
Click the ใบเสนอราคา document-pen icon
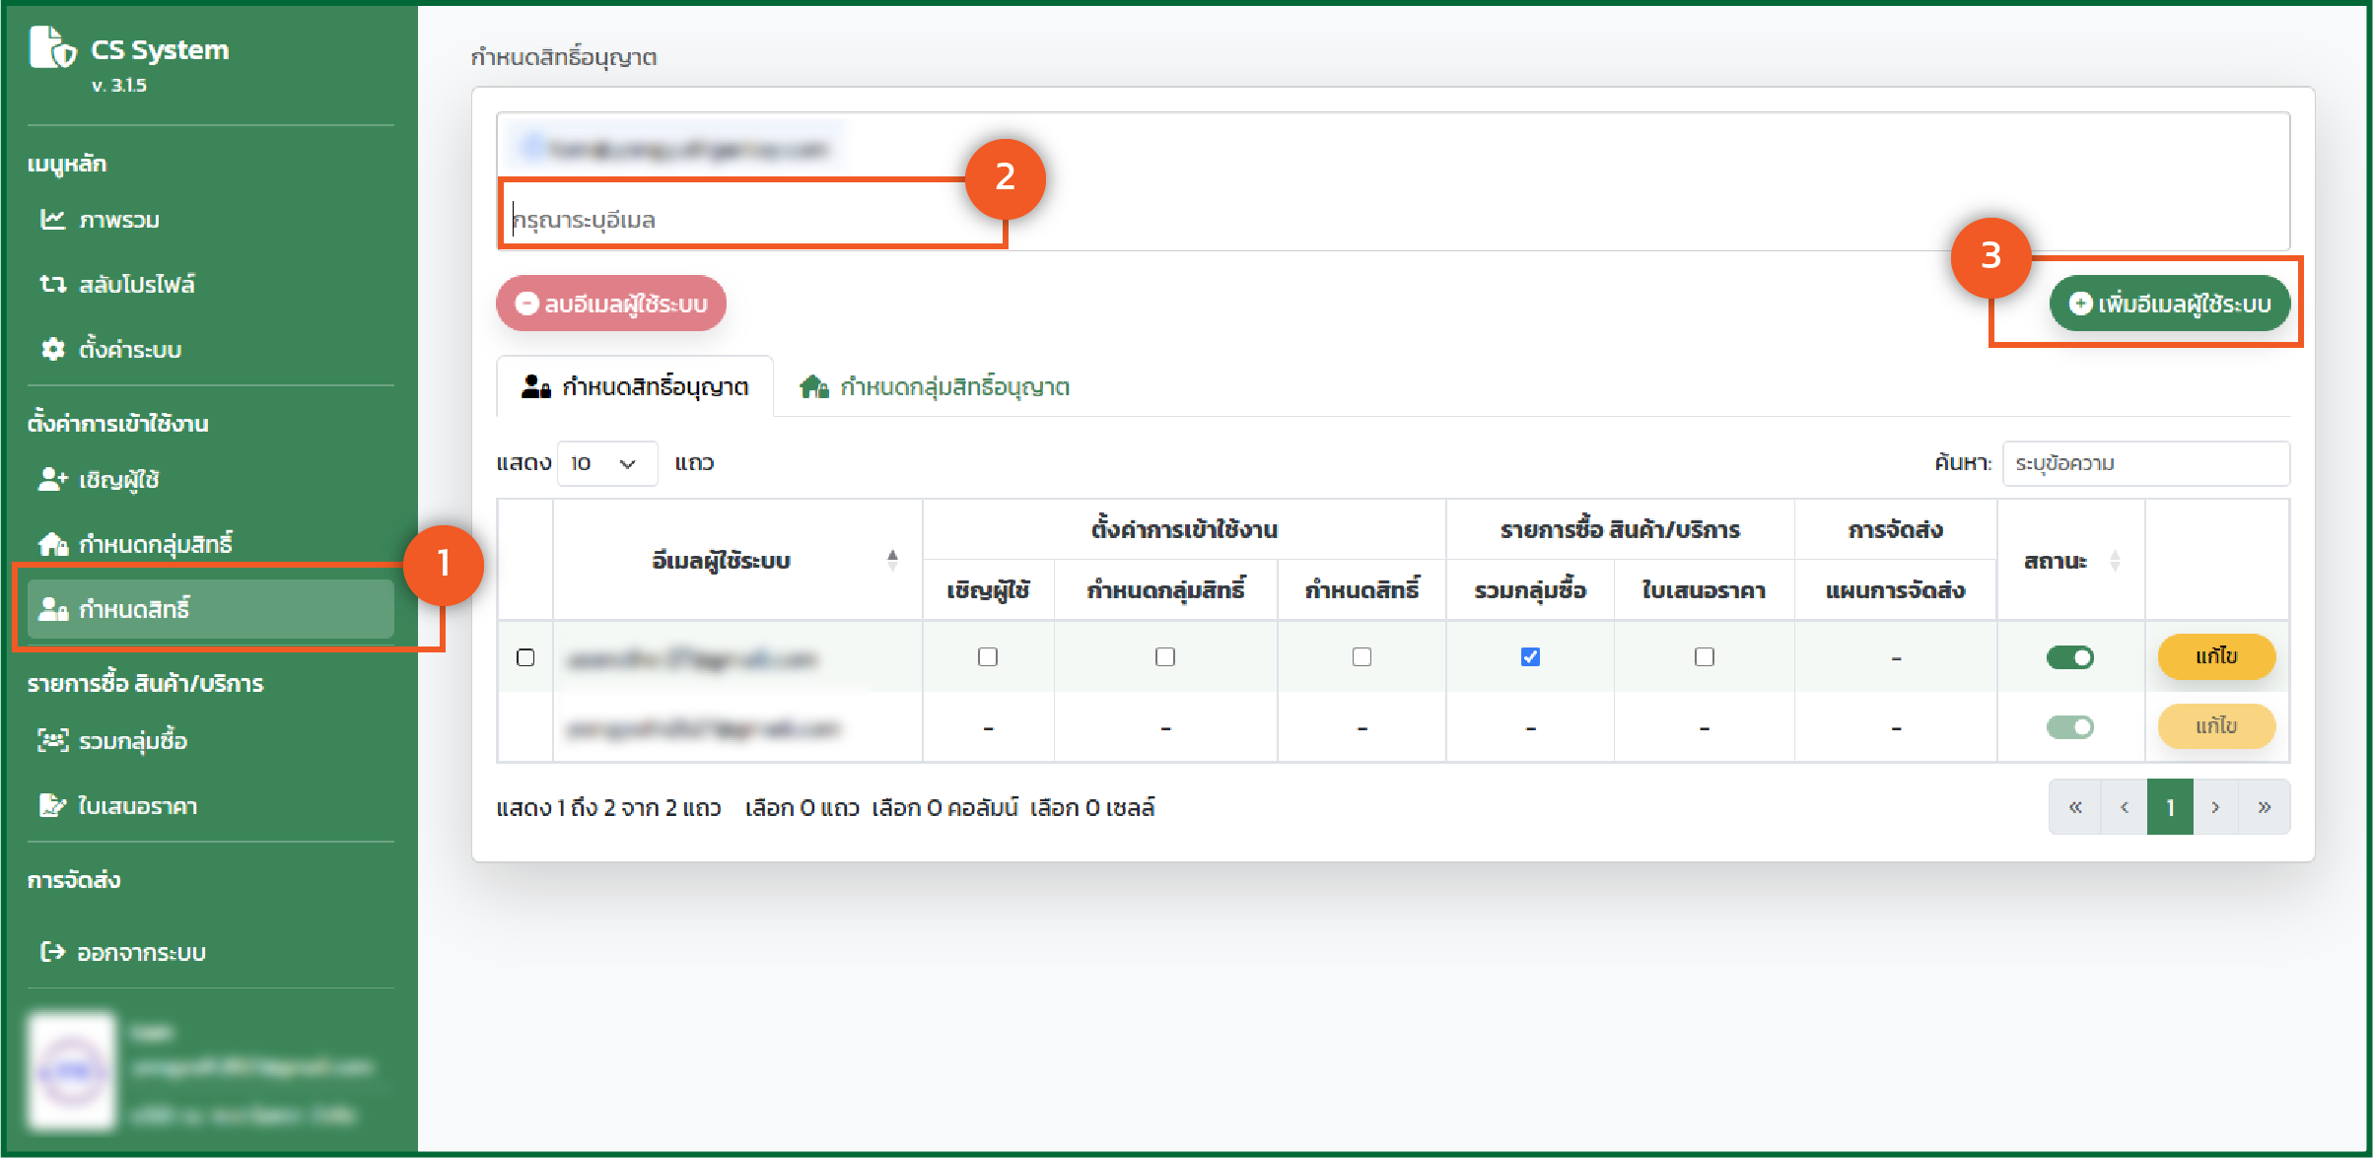tap(52, 805)
